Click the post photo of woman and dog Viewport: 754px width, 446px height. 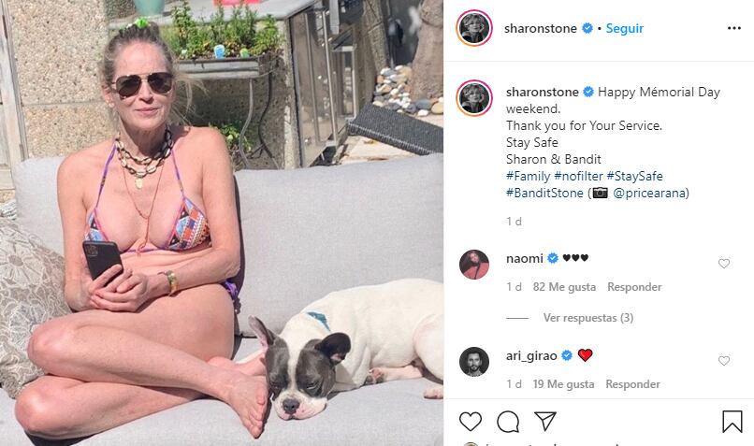point(222,223)
